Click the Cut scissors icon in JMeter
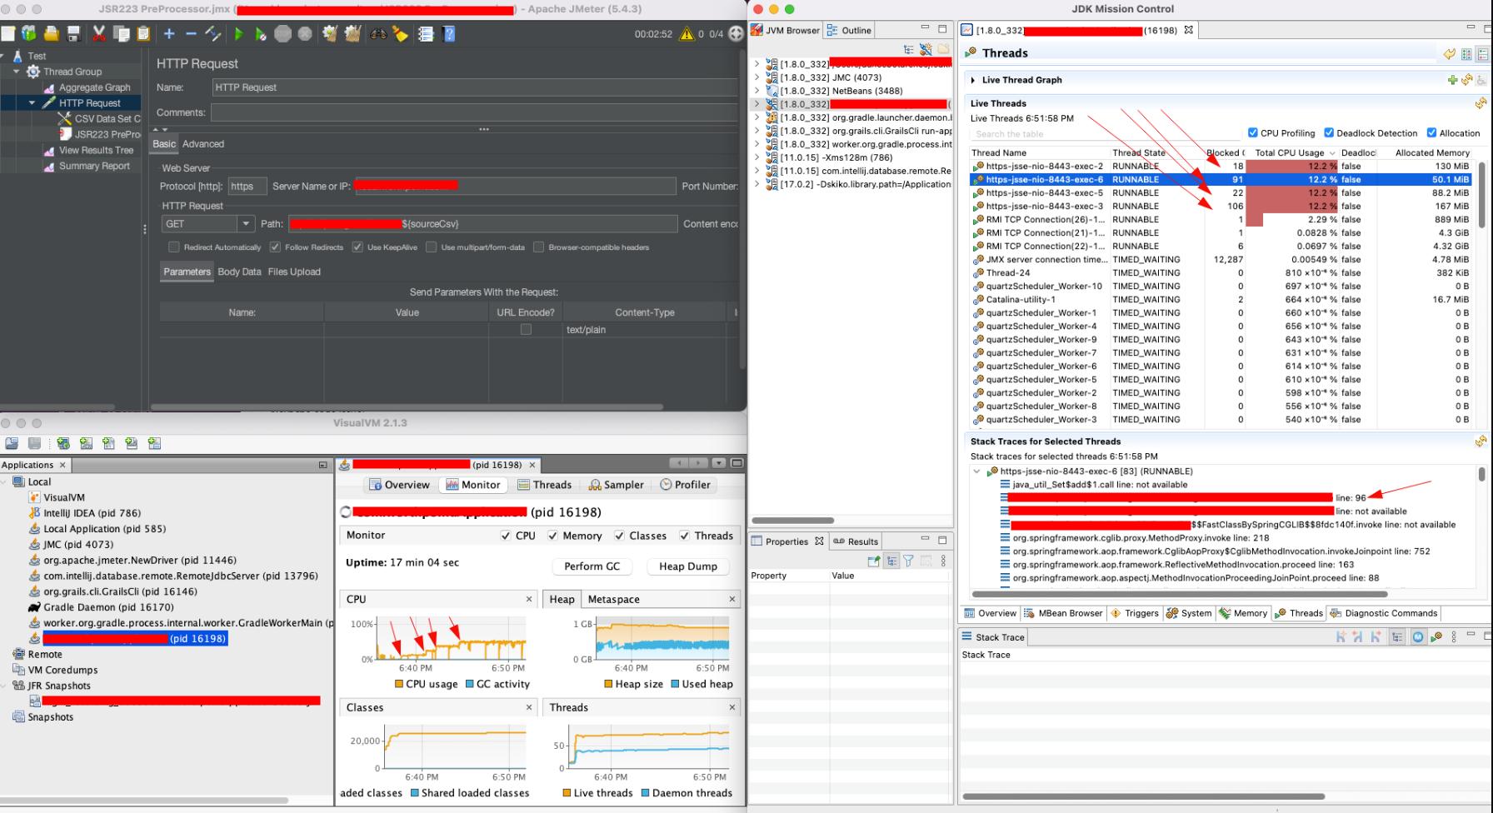This screenshot has height=813, width=1493. pos(99,33)
